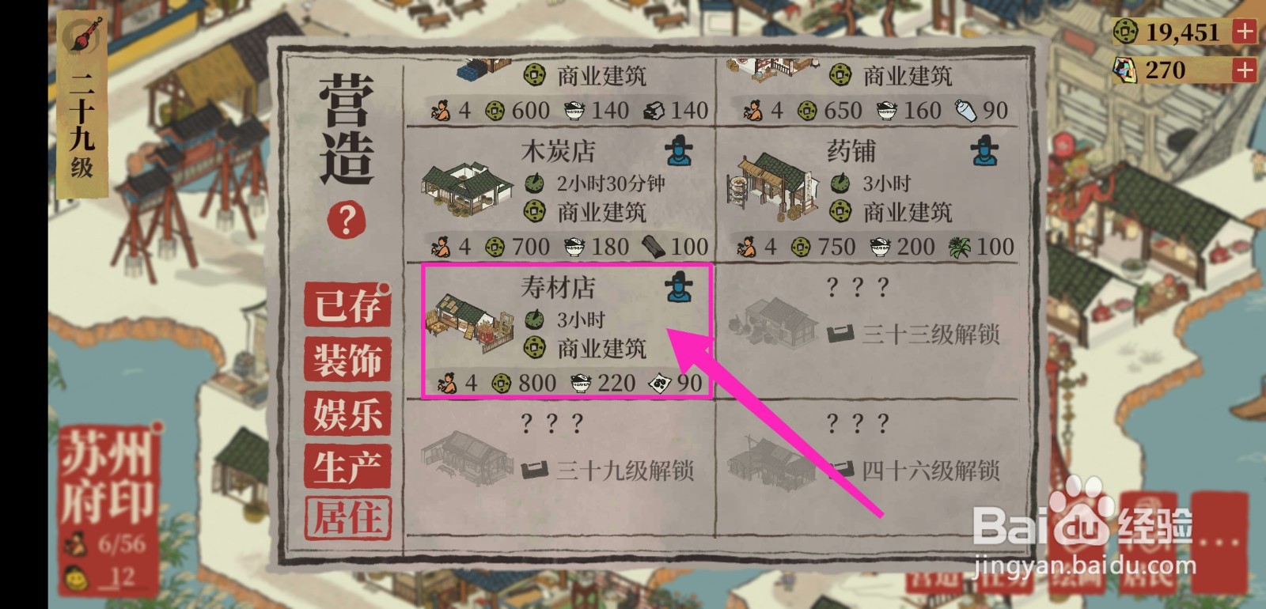Open the 生产 category tab

pyautogui.click(x=348, y=467)
